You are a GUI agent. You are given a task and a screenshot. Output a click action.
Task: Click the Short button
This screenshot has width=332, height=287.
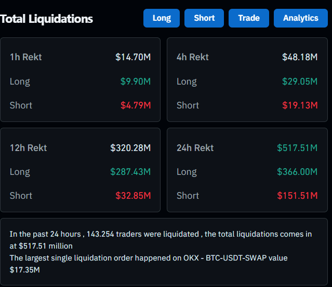[204, 18]
